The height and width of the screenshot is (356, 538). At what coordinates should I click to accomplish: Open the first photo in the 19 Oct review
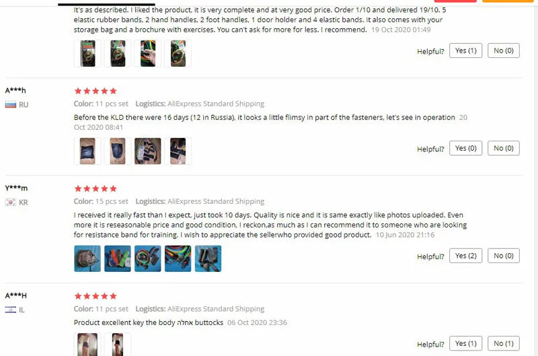coord(87,53)
